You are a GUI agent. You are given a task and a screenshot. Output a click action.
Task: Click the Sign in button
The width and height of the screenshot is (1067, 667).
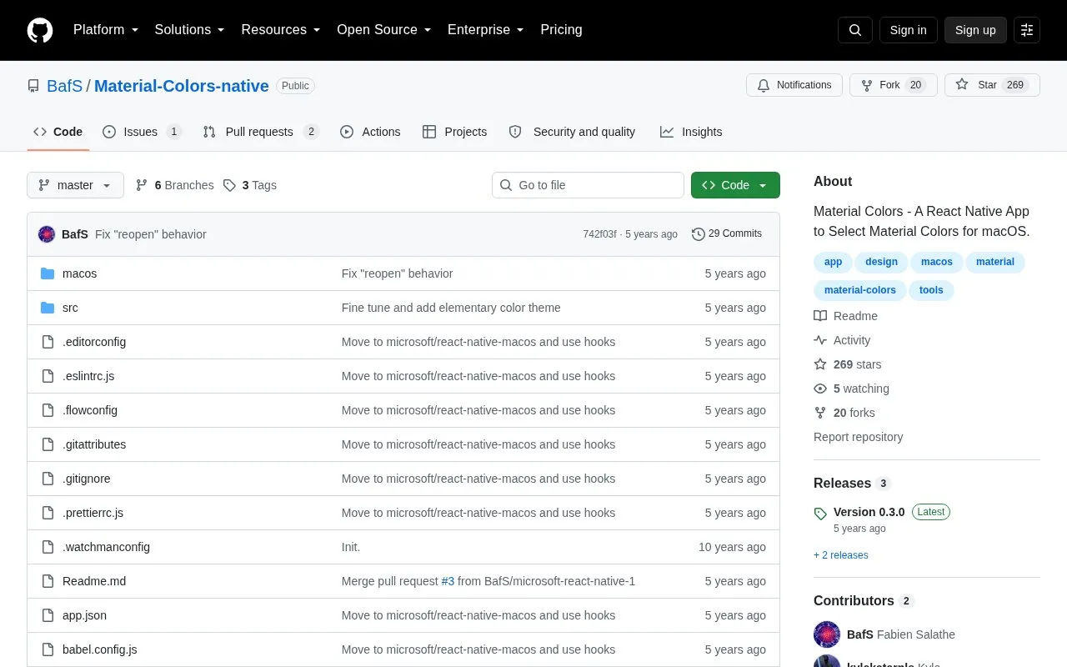pyautogui.click(x=908, y=30)
